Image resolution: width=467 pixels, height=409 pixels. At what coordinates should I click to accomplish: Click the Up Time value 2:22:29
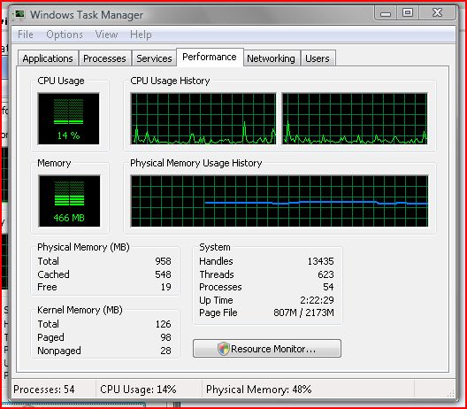pyautogui.click(x=317, y=300)
